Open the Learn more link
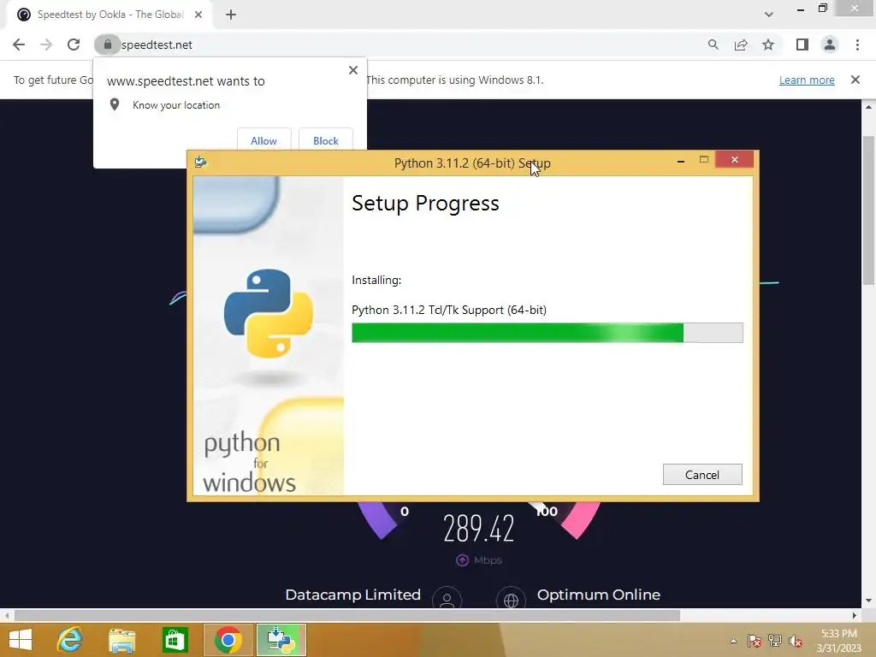This screenshot has height=657, width=876. [807, 80]
